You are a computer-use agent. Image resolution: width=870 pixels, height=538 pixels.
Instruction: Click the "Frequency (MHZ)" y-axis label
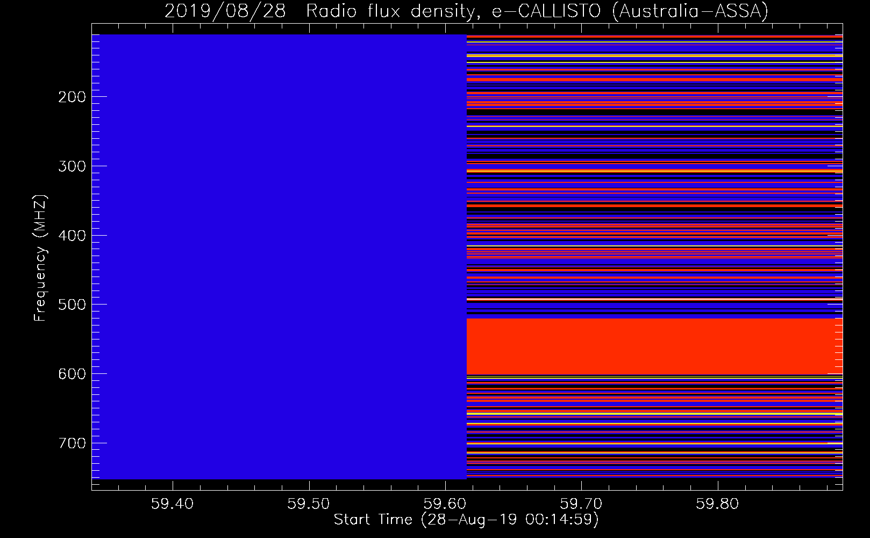pos(40,258)
